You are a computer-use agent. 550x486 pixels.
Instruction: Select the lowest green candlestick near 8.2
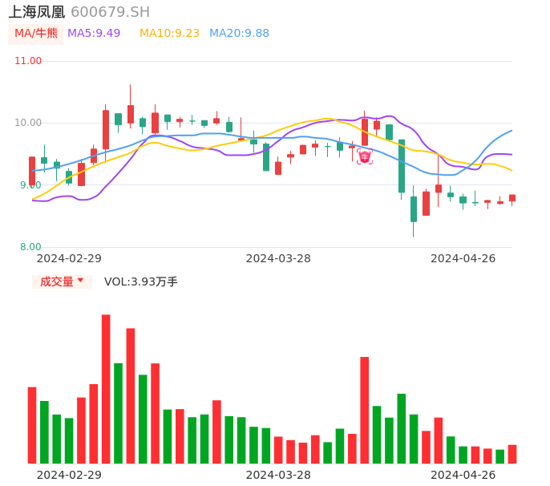414,209
